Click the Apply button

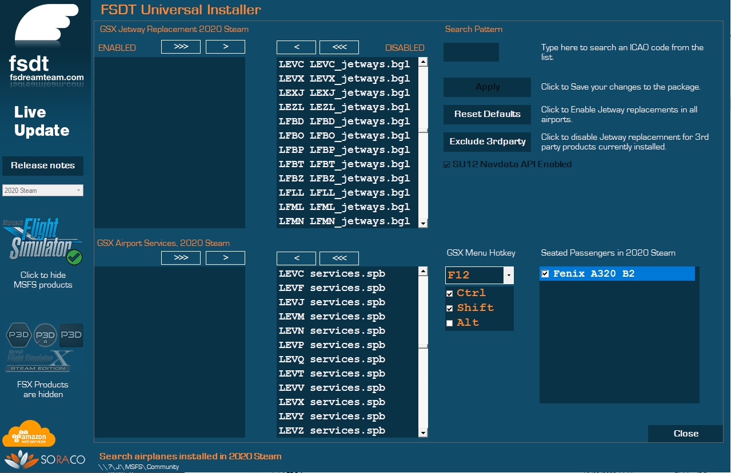[x=487, y=87]
